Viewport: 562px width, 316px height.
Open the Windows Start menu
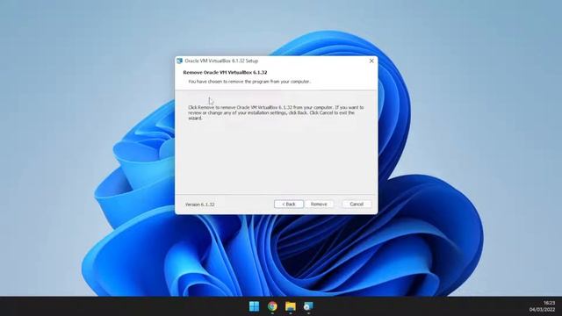tap(254, 306)
